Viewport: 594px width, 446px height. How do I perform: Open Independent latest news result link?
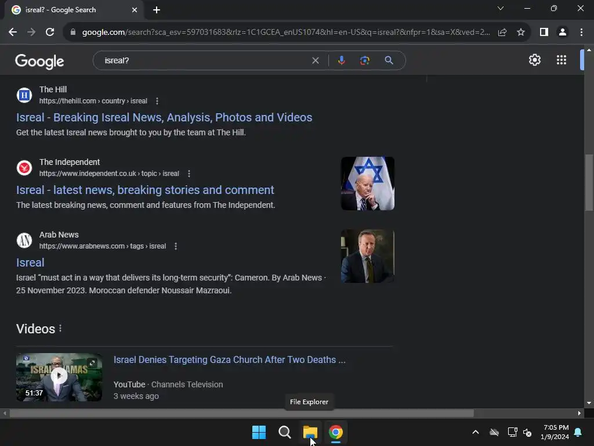click(x=145, y=190)
